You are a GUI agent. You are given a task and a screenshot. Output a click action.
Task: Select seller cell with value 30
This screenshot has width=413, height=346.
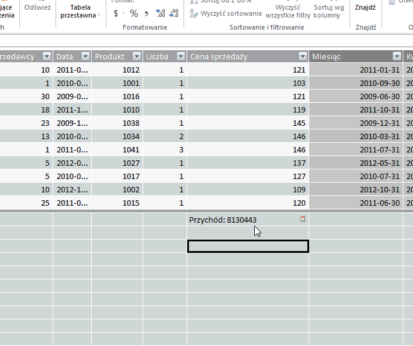27,96
